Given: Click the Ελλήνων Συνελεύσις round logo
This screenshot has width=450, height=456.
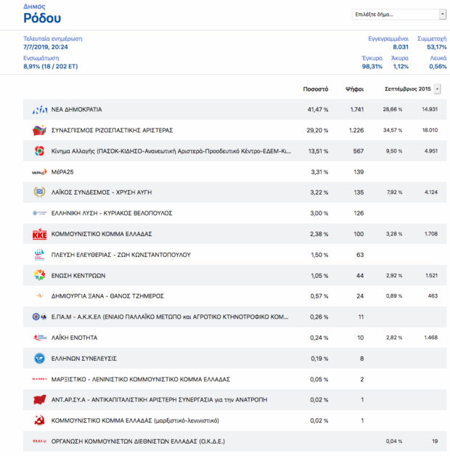Looking at the screenshot, I should pos(39,358).
